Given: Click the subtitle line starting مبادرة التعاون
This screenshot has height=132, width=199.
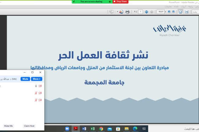Looking at the screenshot, I should [x=99, y=68].
